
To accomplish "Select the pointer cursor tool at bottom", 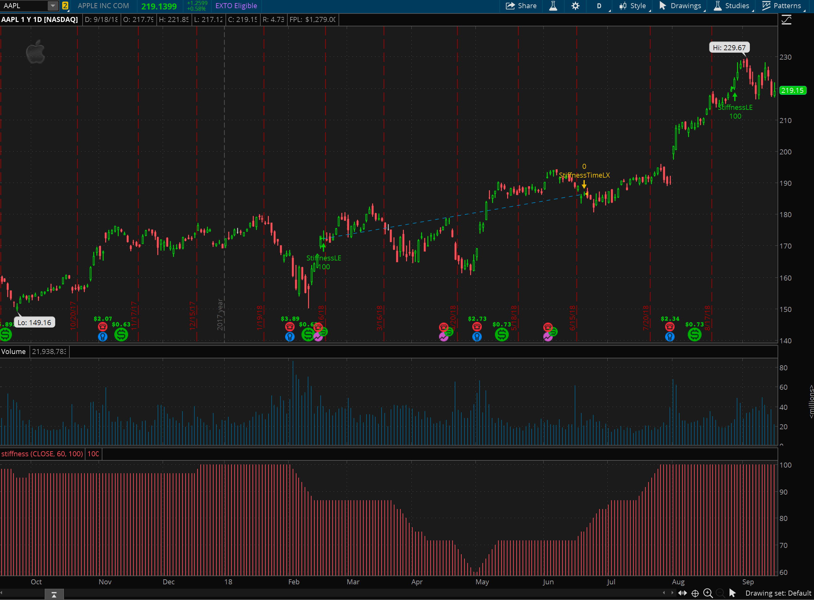I will point(733,593).
